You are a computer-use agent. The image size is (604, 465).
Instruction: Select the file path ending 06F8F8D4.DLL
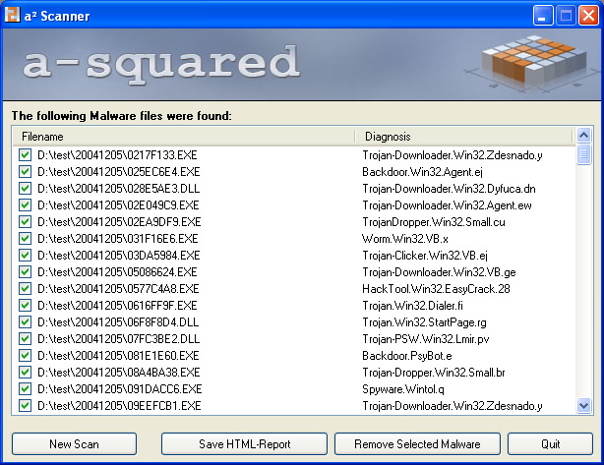[118, 322]
